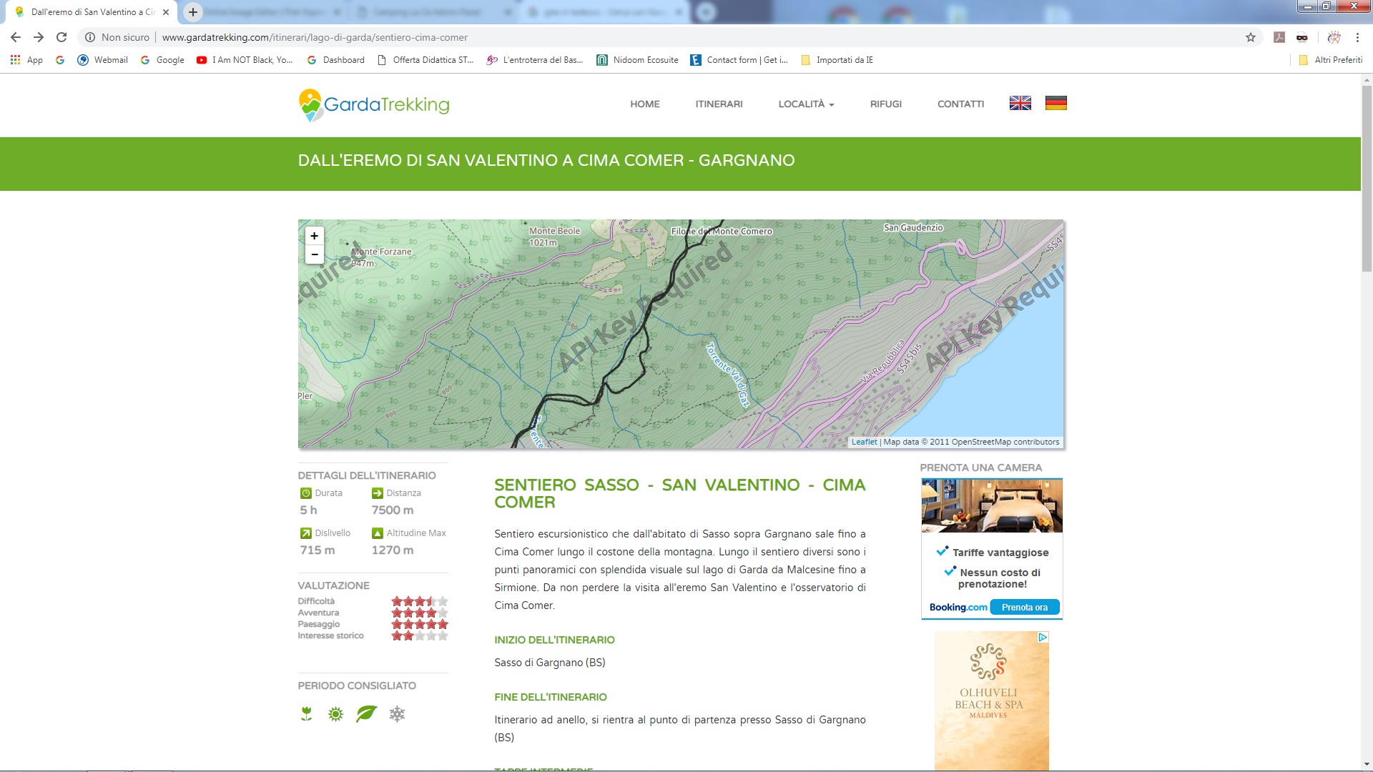Open the Altri Preferiti bookmarks folder
The image size is (1373, 772).
click(1330, 60)
